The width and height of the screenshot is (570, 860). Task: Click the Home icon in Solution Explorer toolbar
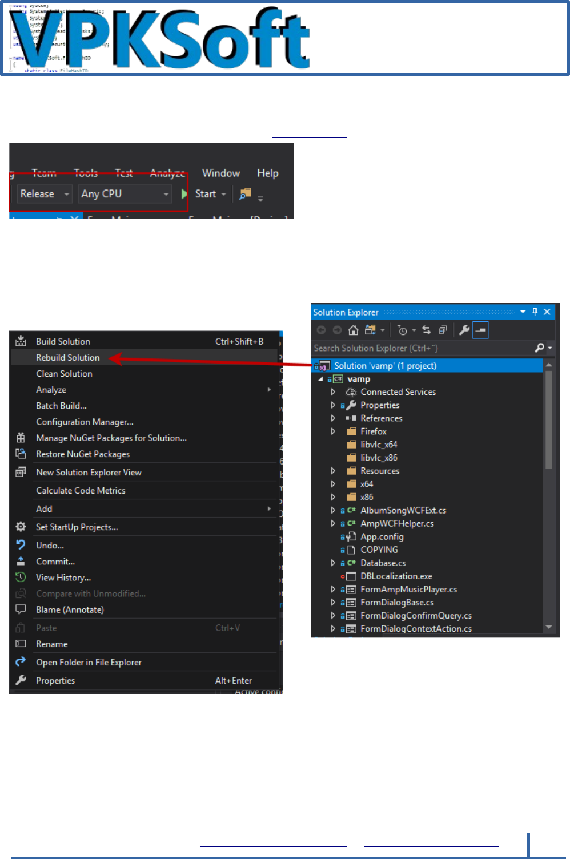(x=353, y=330)
